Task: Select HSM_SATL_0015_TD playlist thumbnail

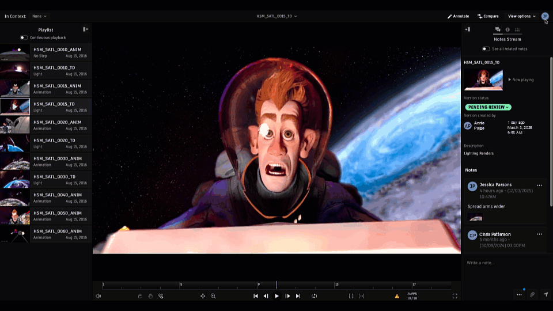Action: pyautogui.click(x=15, y=107)
